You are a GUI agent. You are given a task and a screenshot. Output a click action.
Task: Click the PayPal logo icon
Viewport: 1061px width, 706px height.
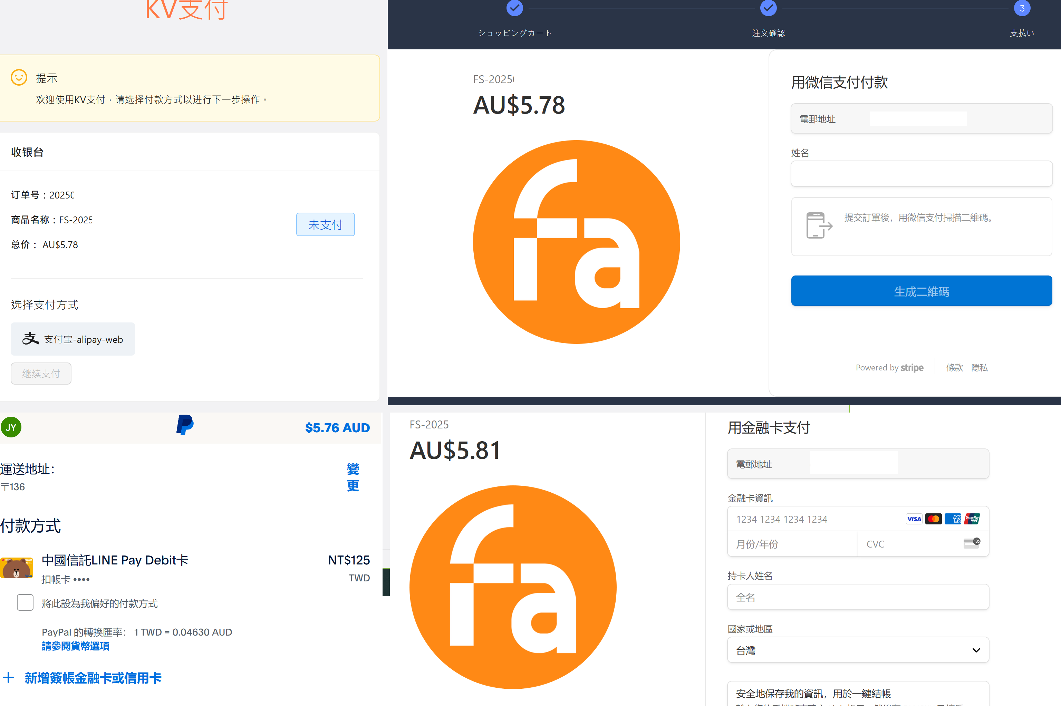point(185,425)
